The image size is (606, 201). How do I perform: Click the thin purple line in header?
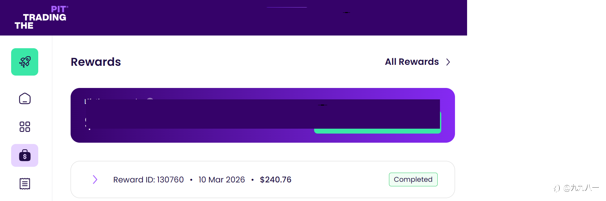click(287, 7)
